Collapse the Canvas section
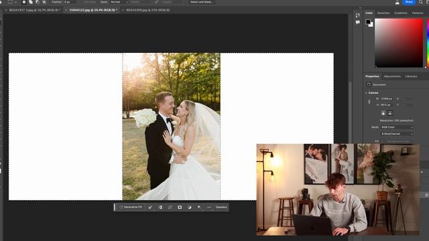Image resolution: width=429 pixels, height=241 pixels. coord(366,93)
